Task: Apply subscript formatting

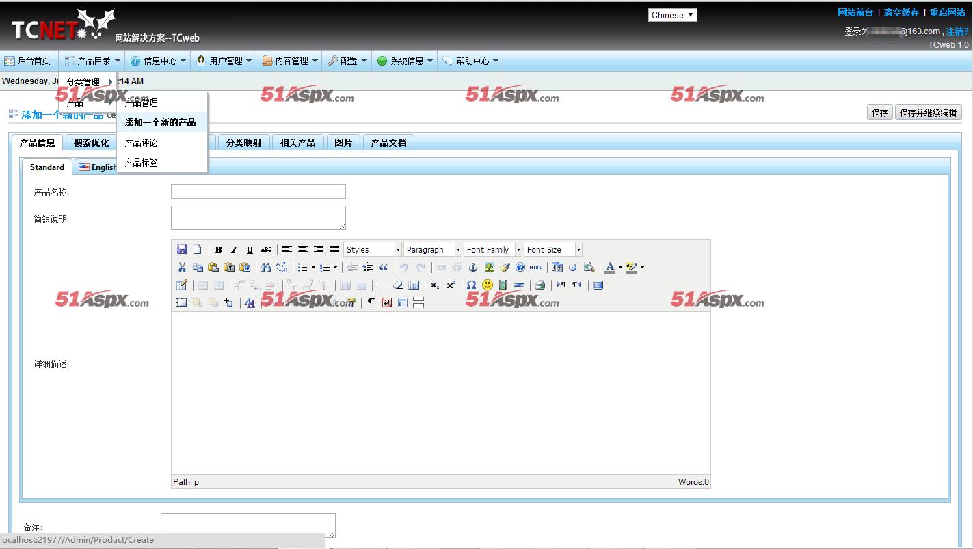Action: click(435, 285)
